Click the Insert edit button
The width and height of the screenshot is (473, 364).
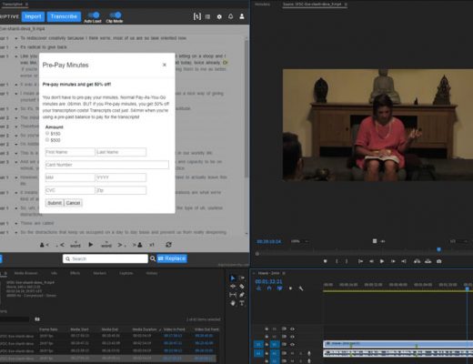click(x=418, y=261)
